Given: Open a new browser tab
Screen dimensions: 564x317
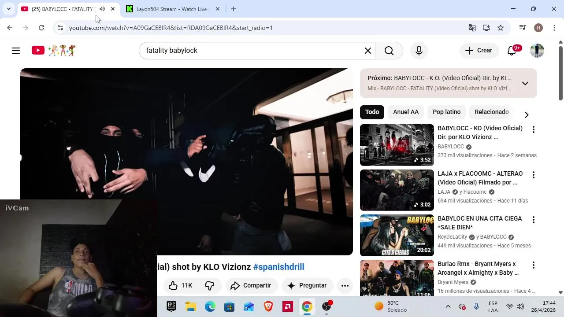Looking at the screenshot, I should (x=234, y=9).
